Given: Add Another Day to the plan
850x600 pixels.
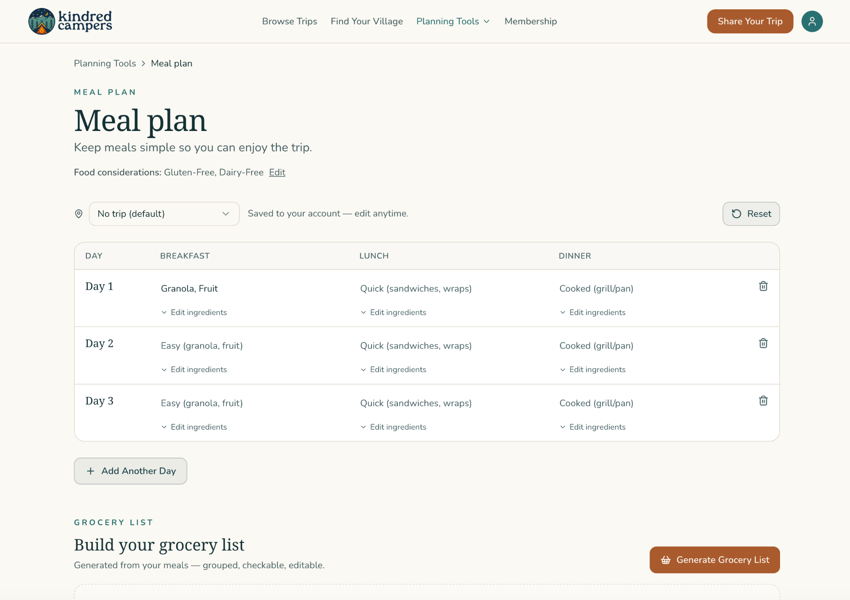Looking at the screenshot, I should point(131,471).
